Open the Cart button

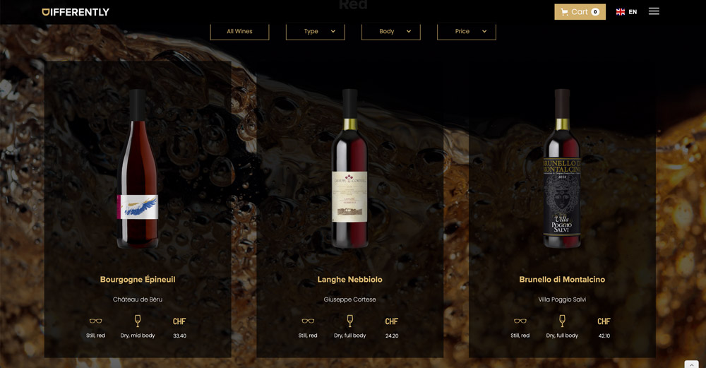click(580, 12)
